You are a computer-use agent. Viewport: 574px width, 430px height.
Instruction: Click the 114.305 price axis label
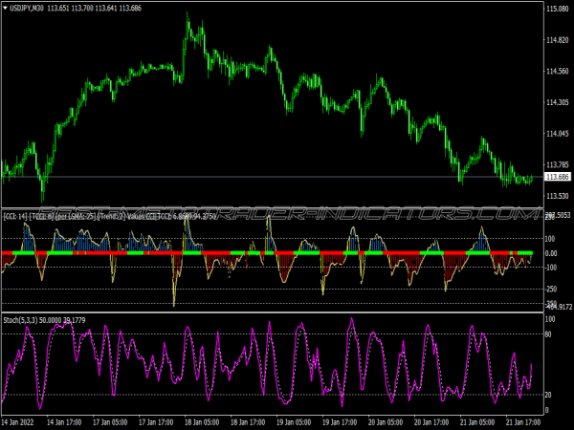click(558, 102)
